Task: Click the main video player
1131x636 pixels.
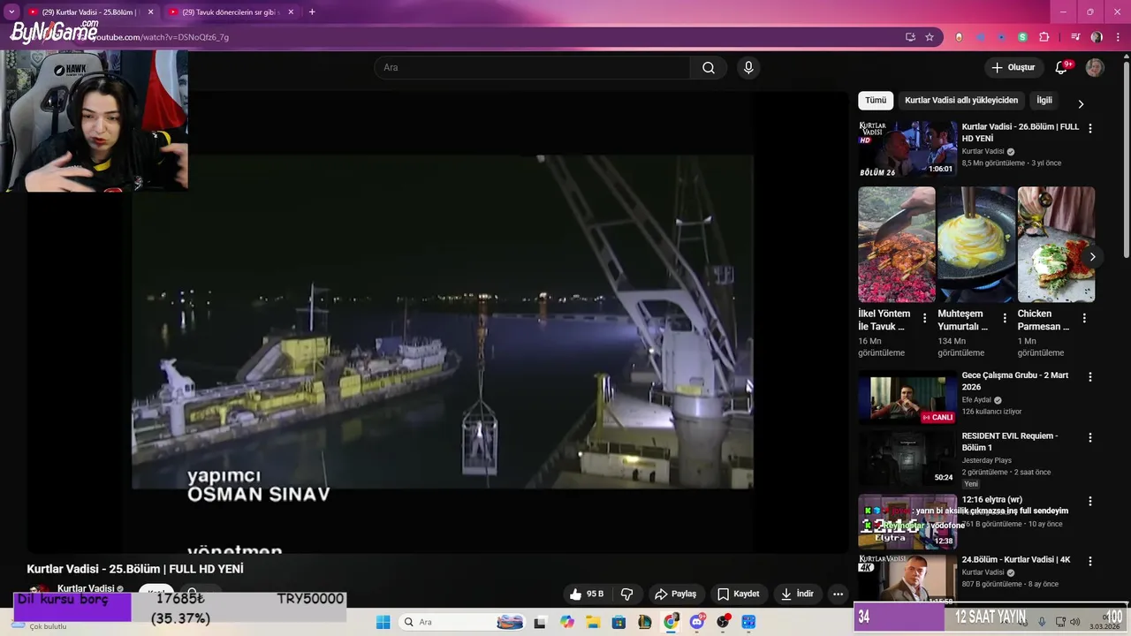Action: [437, 322]
